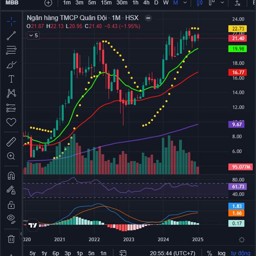Click the 20:55:44 (UTC+7) timezone
The width and height of the screenshot is (256, 256).
172,253
